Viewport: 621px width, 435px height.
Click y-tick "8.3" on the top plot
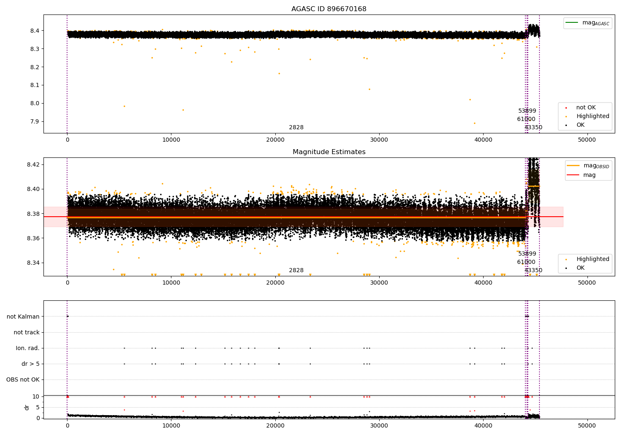point(34,49)
